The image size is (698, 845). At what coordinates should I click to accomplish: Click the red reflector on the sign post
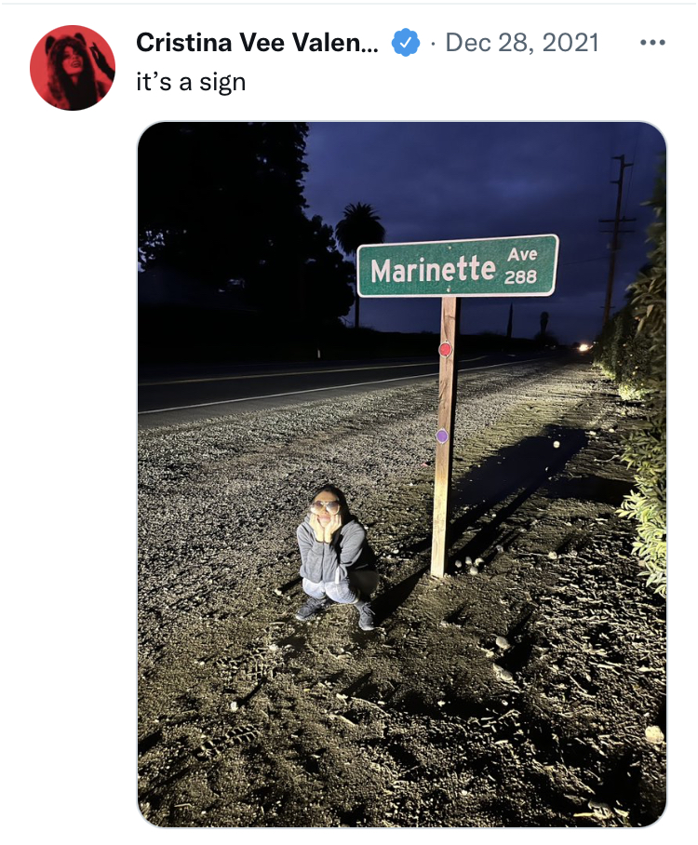coord(445,349)
